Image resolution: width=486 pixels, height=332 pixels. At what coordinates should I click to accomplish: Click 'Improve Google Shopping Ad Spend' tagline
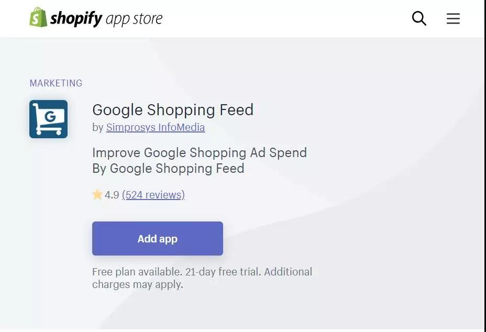click(x=200, y=153)
